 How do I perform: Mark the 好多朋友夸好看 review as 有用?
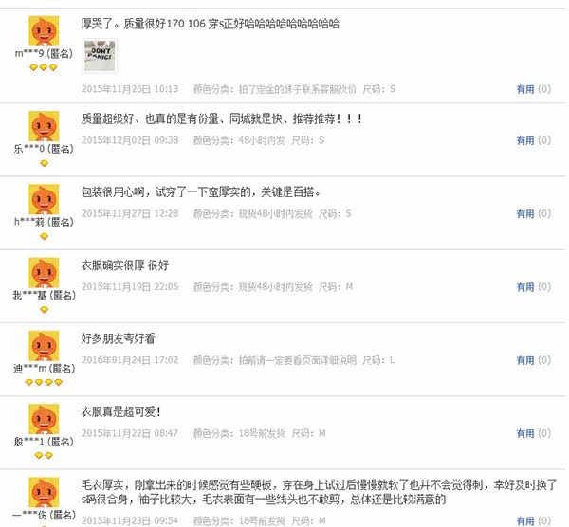coord(525,360)
